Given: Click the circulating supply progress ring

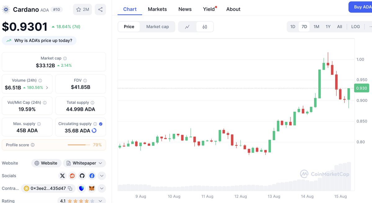Looking at the screenshot, I should (x=94, y=131).
